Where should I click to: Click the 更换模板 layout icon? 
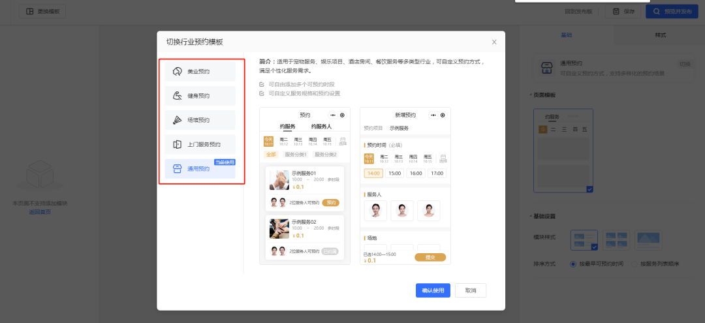[29, 12]
